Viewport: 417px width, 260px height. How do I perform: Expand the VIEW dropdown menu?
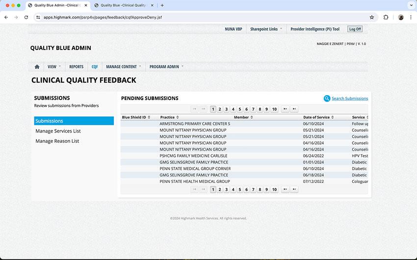[54, 67]
